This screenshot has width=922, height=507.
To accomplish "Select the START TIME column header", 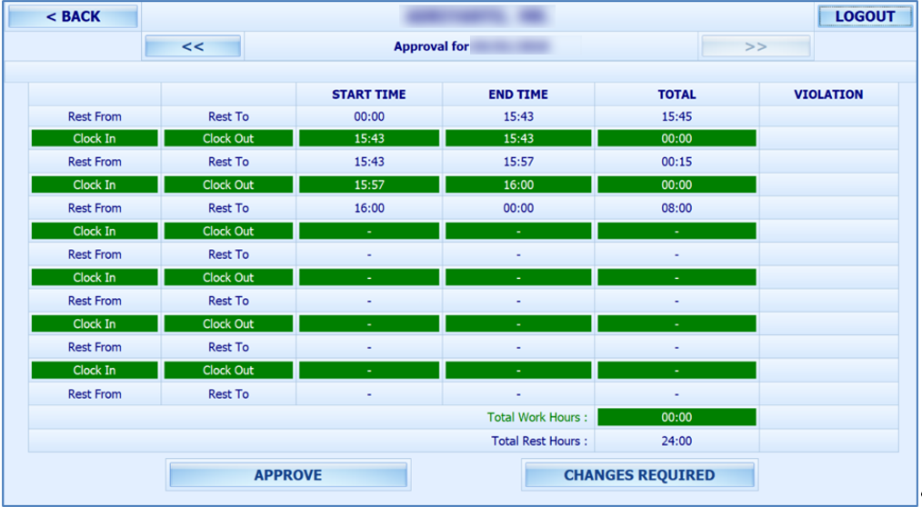I will coord(368,94).
